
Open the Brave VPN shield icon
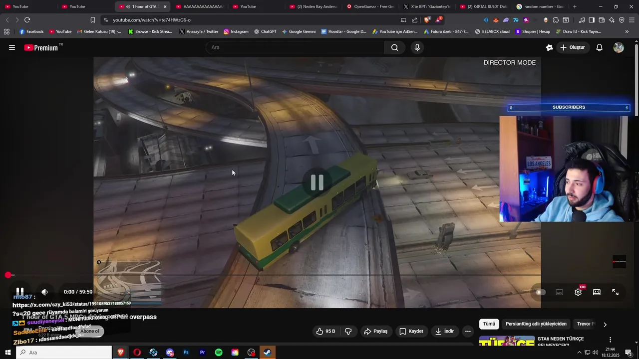point(622,20)
